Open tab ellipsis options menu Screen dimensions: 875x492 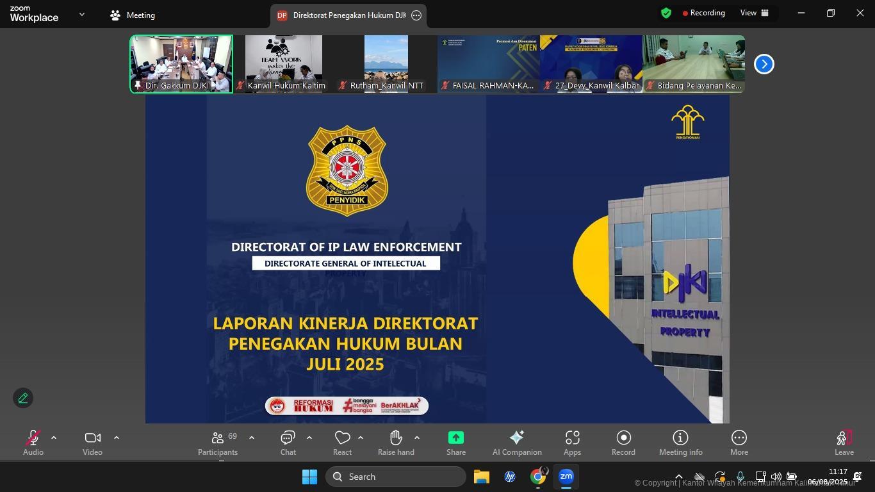click(416, 15)
